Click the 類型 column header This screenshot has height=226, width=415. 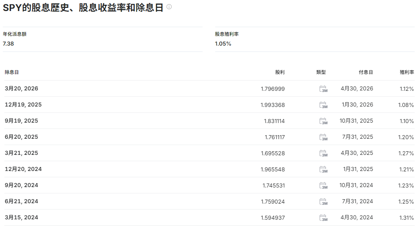[x=321, y=72]
